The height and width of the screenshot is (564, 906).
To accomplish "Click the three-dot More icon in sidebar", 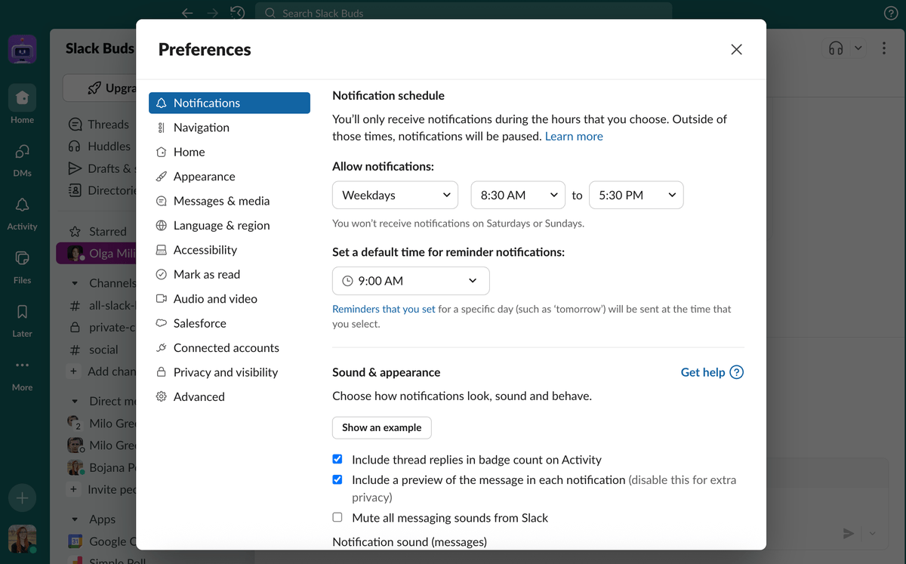I will (x=22, y=365).
